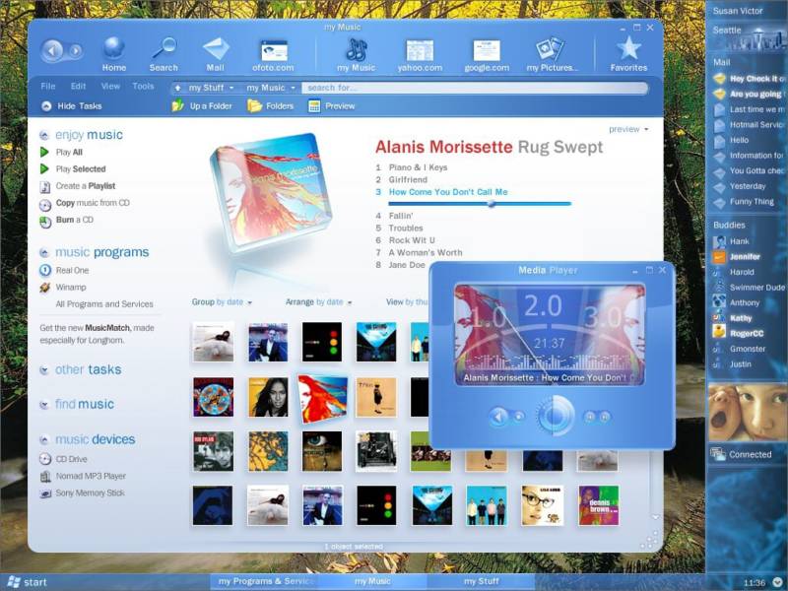Expand the find music section
788x591 pixels.
pos(44,405)
